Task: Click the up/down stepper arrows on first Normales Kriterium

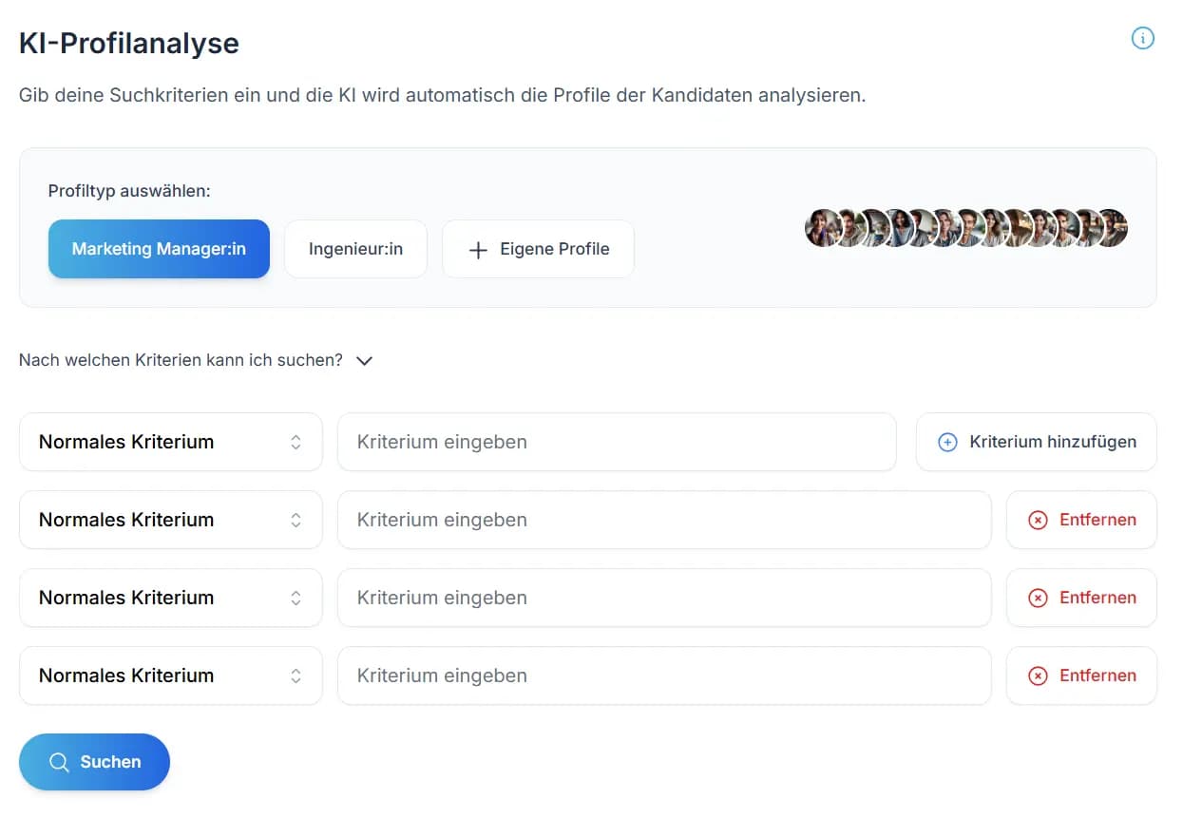Action: 296,442
